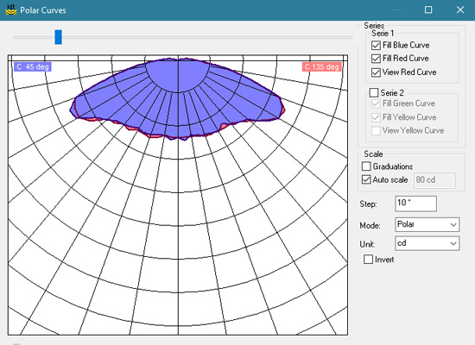
Task: Click the slider track right of thumb
Action: coord(207,38)
